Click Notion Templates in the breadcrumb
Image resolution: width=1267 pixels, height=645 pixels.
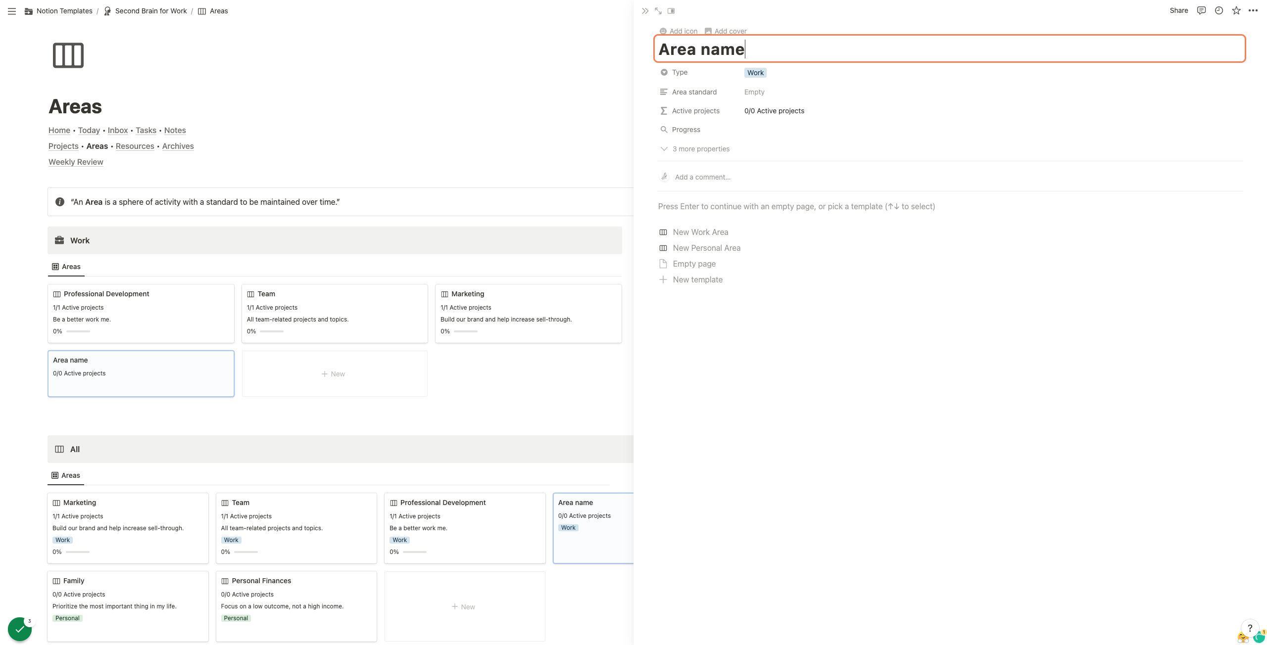58,11
